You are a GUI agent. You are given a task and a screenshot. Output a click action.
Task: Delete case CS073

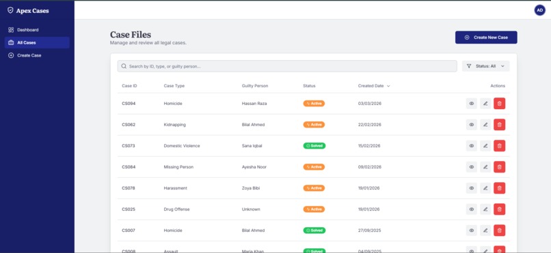pyautogui.click(x=499, y=146)
